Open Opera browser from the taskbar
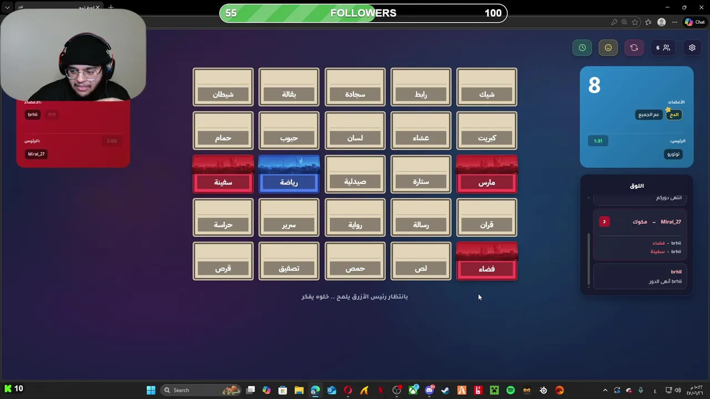The width and height of the screenshot is (710, 399). point(348,390)
